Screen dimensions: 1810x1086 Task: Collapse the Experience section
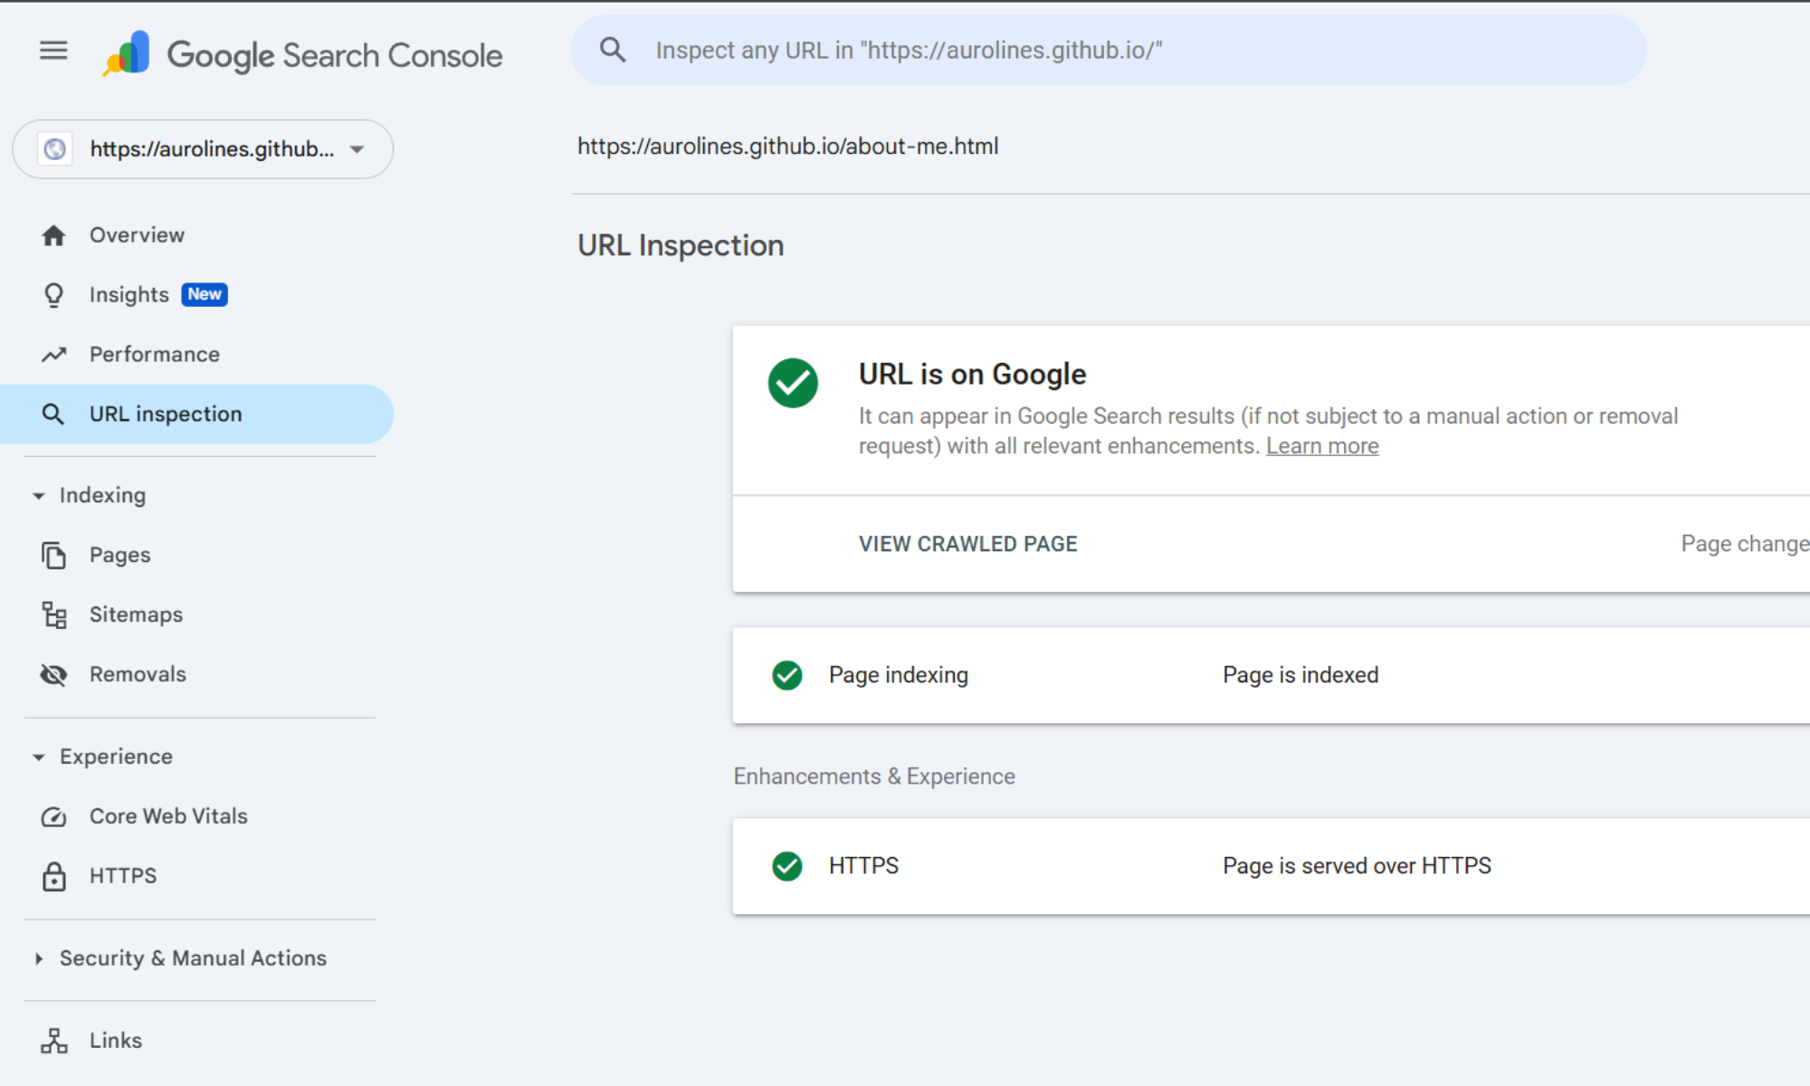[38, 756]
